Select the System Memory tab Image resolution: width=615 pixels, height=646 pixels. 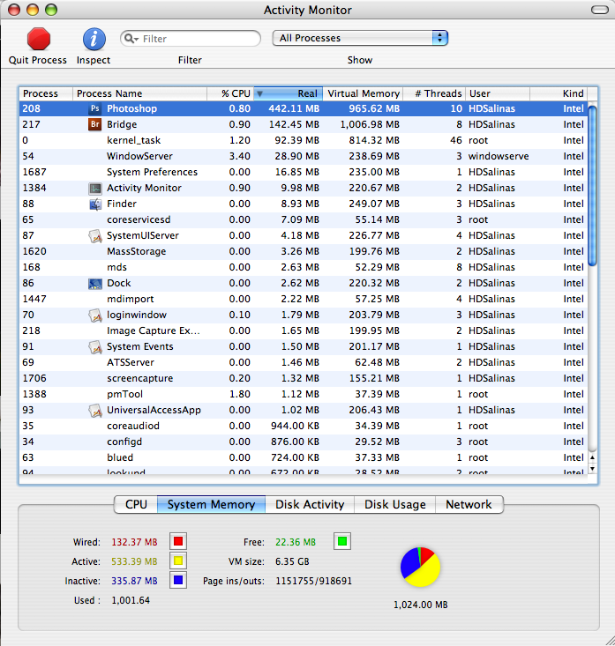tap(211, 504)
